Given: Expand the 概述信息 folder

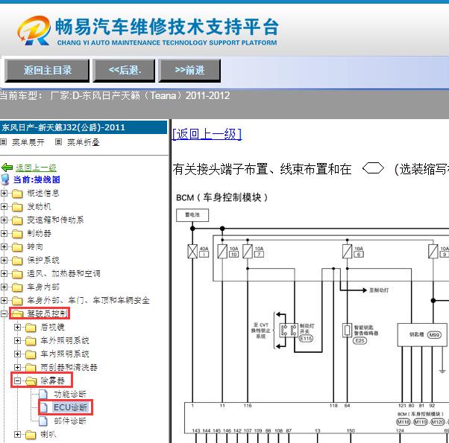Looking at the screenshot, I should [4, 193].
